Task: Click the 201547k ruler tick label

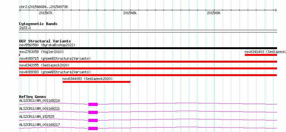Action: pyautogui.click(x=46, y=13)
